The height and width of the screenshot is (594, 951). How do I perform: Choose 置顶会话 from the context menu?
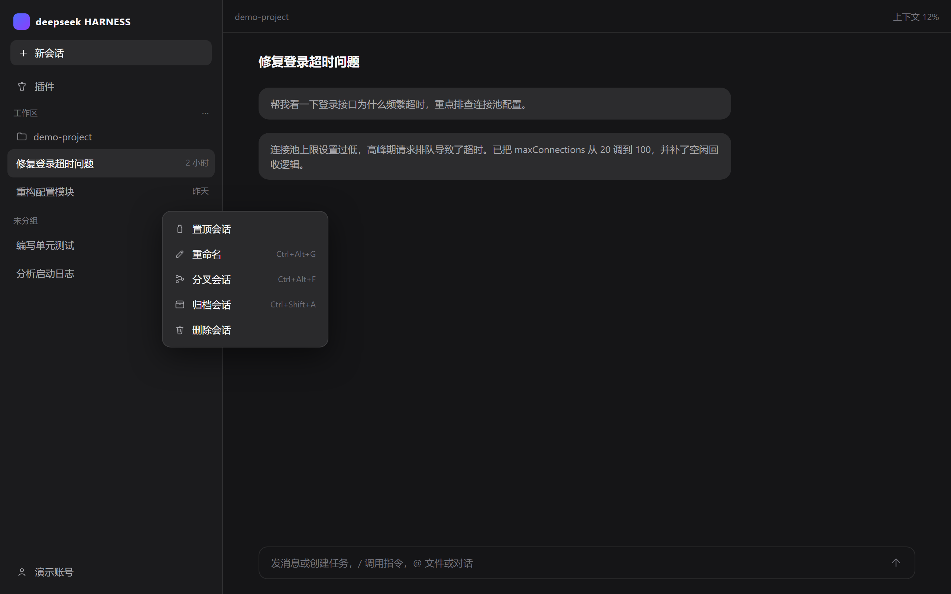tap(245, 229)
